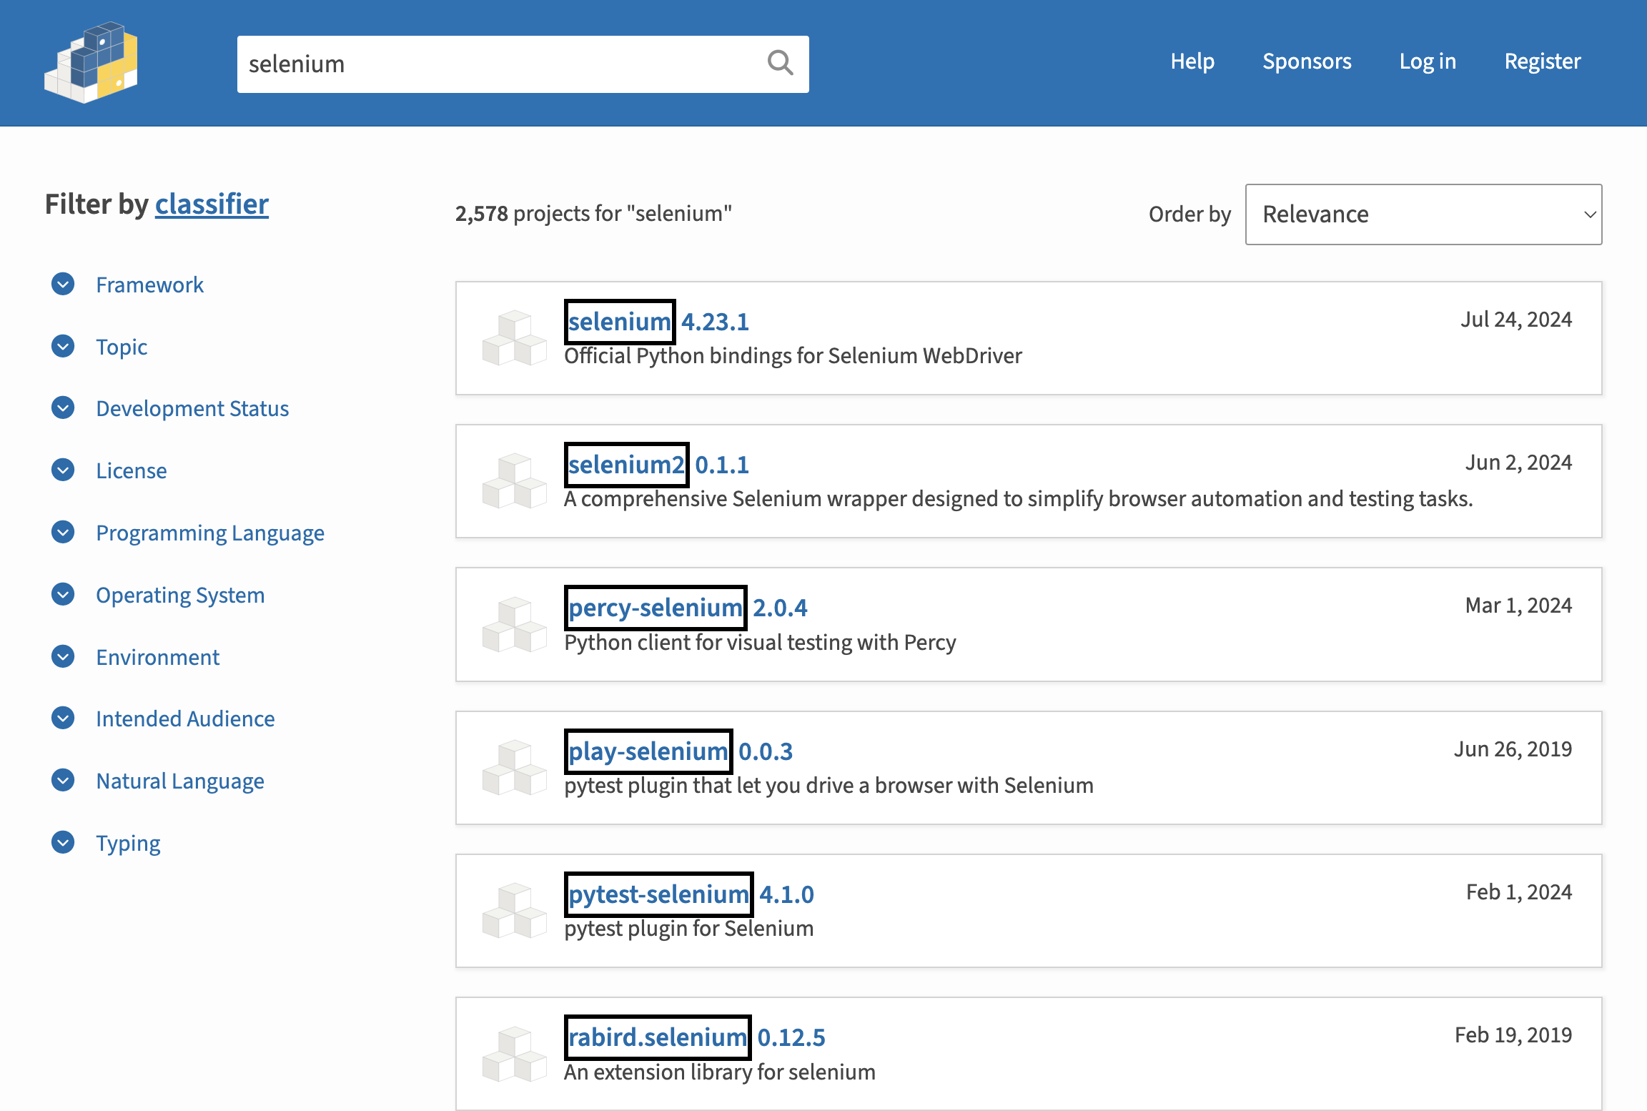
Task: Expand the Natural Language filter chevron
Action: (x=63, y=780)
